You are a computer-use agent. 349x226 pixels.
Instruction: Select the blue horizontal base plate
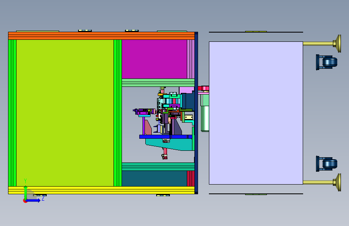[165, 137]
